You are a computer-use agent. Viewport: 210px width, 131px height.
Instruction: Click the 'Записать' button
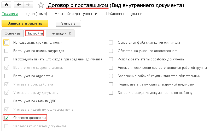(x=68, y=23)
